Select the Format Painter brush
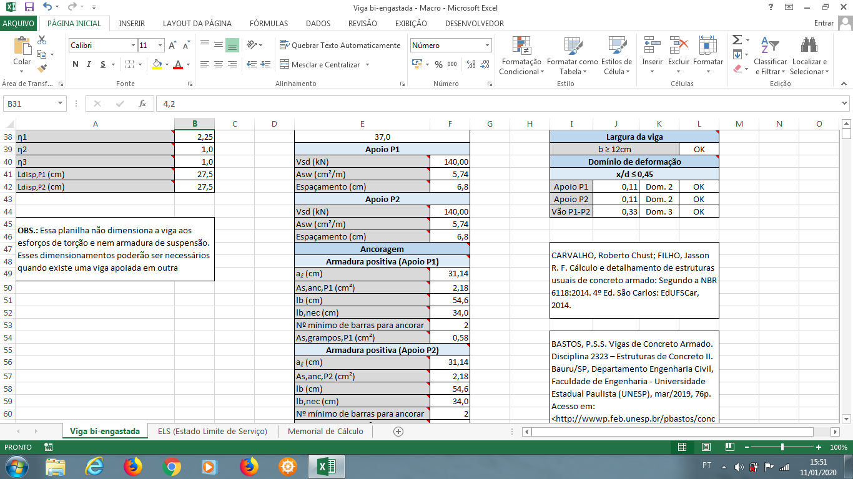The width and height of the screenshot is (853, 479). click(42, 69)
